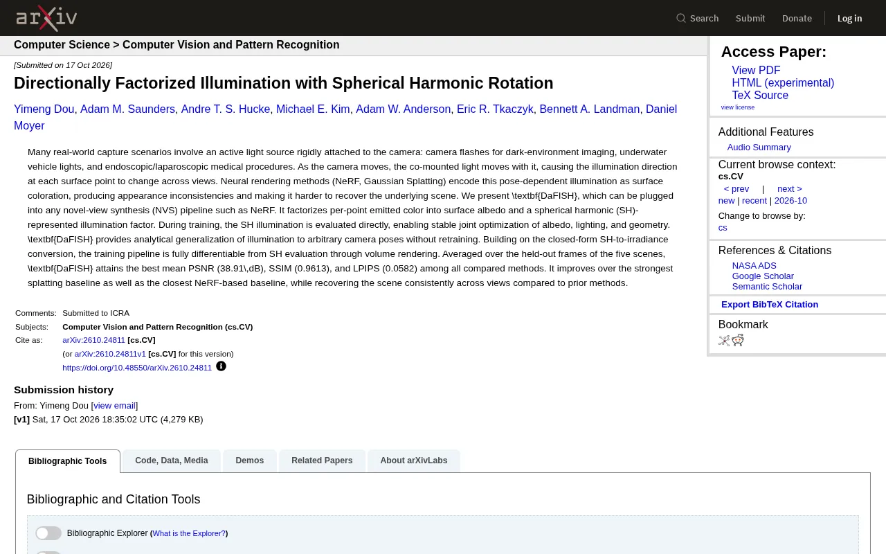The width and height of the screenshot is (886, 554).
Task: Open the Audio Summary link
Action: pyautogui.click(x=759, y=148)
